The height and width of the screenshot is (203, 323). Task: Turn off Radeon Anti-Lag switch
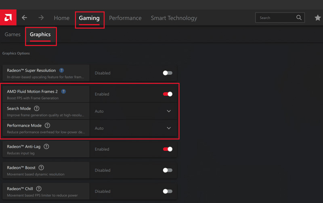(x=168, y=149)
